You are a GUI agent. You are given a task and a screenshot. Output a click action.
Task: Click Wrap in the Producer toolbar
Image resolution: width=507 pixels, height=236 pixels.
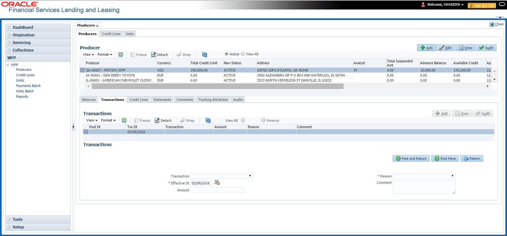coord(183,55)
